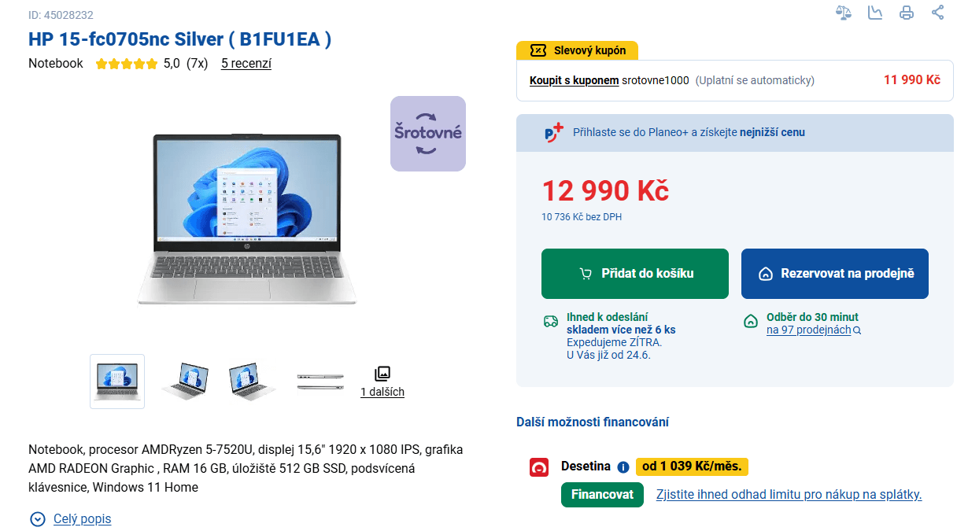Open the '5 recenzí' reviews link

[x=246, y=64]
